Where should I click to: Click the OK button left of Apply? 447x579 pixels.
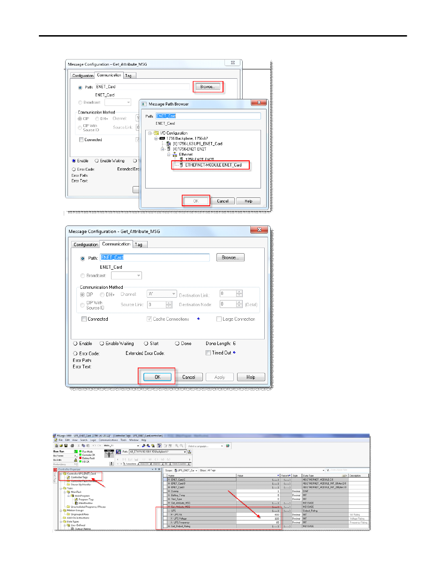click(157, 377)
